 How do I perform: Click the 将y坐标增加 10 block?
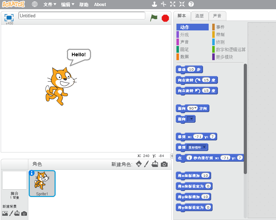point(193,197)
